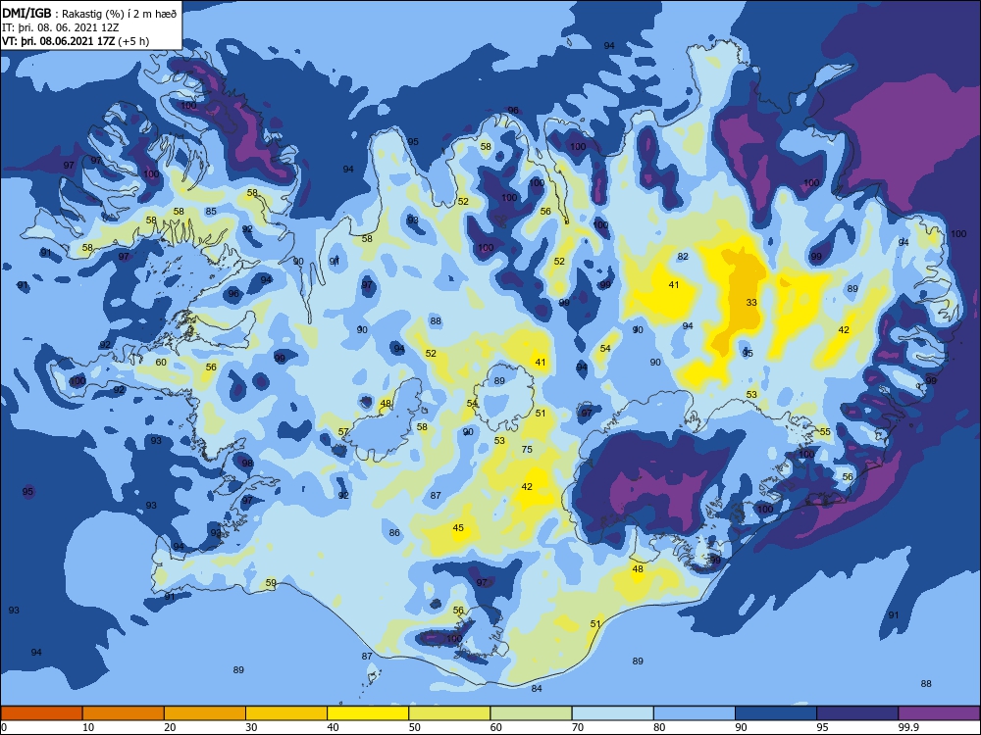This screenshot has width=981, height=735.
Task: Click the humidity value '60' on the map
Action: [161, 362]
